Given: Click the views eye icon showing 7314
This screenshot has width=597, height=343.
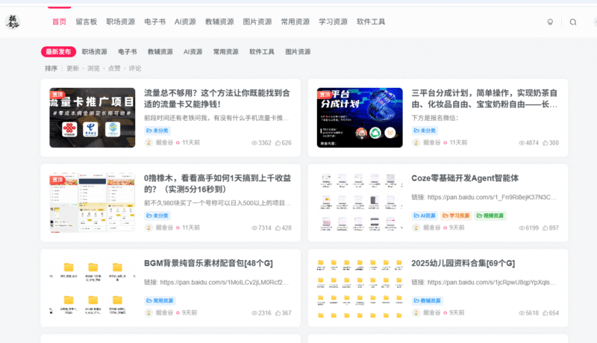Looking at the screenshot, I should [x=254, y=228].
